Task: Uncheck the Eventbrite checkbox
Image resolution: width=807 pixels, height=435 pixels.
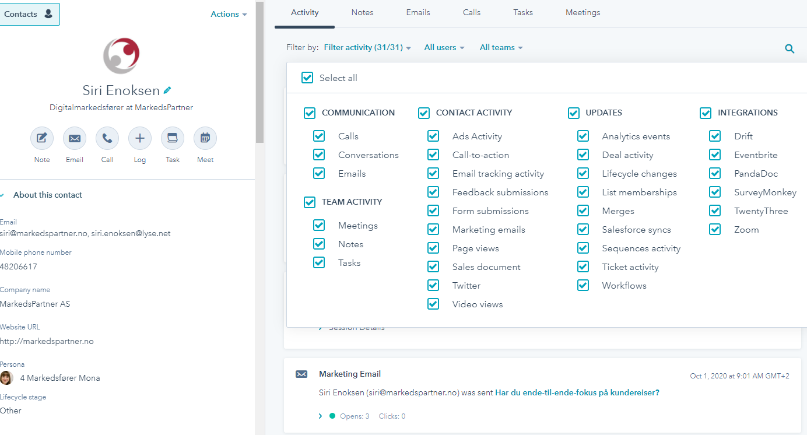Action: [715, 155]
